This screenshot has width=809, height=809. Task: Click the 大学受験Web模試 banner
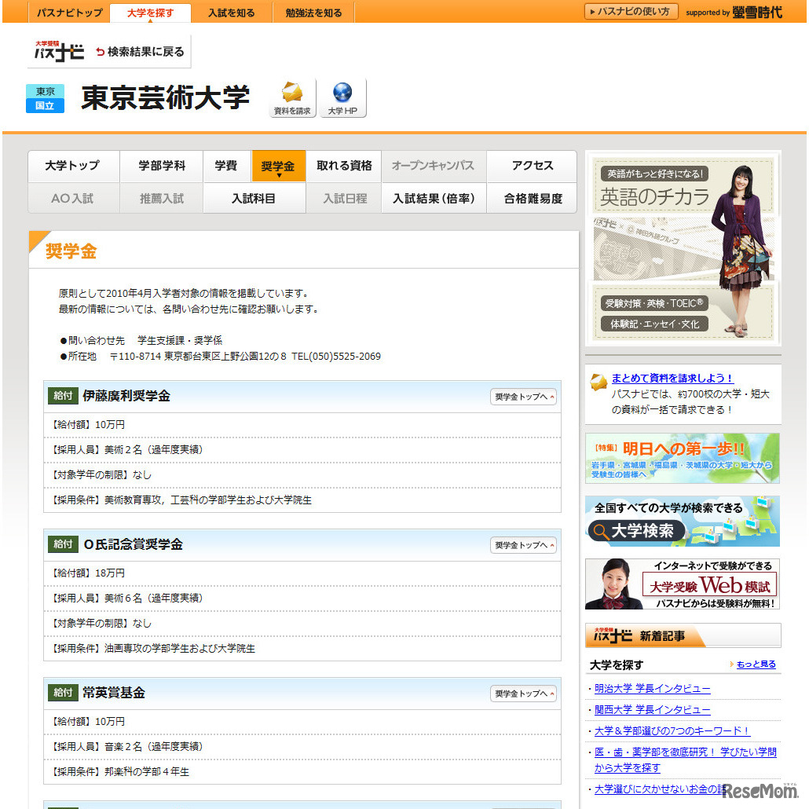[683, 585]
